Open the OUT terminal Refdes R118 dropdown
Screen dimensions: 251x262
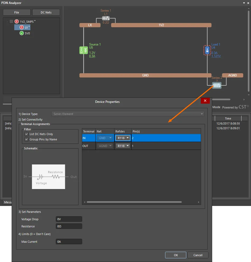123,146
